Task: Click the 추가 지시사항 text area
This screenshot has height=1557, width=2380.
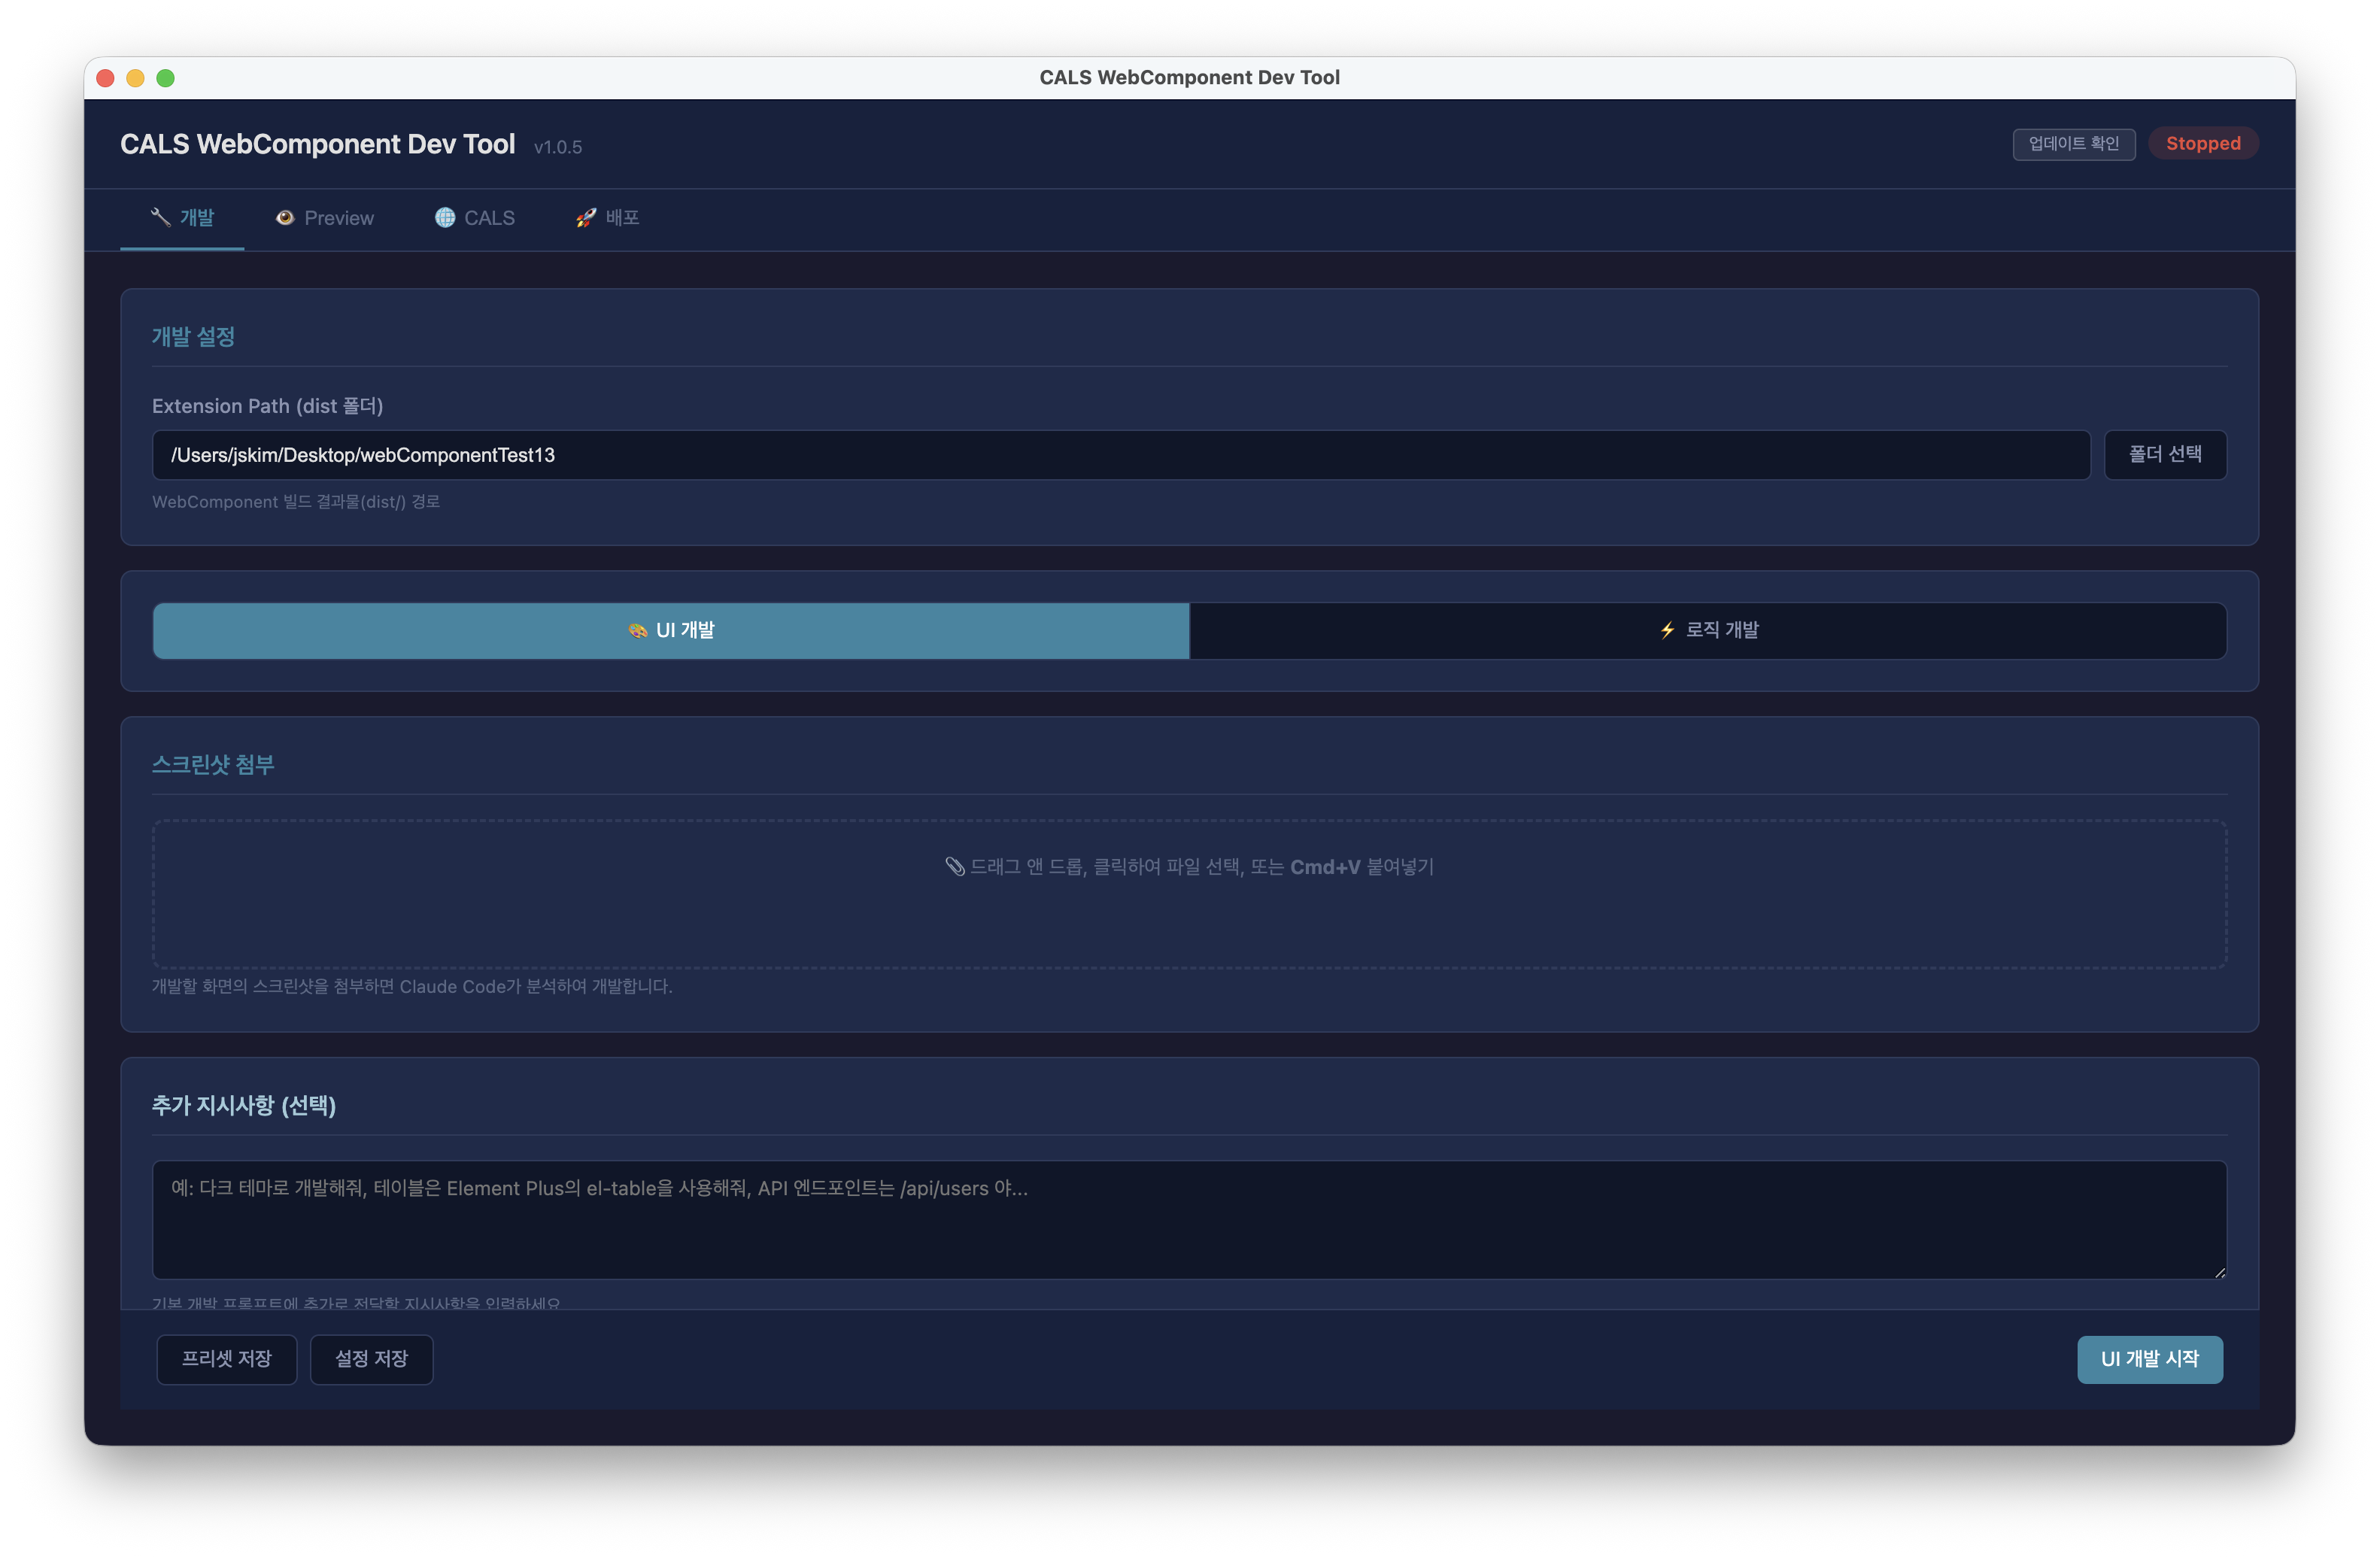Action: click(1190, 1220)
